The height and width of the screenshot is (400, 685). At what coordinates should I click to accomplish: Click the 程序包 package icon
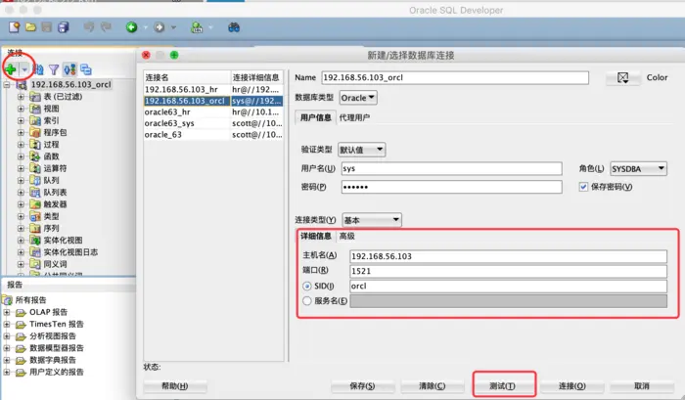pos(35,132)
